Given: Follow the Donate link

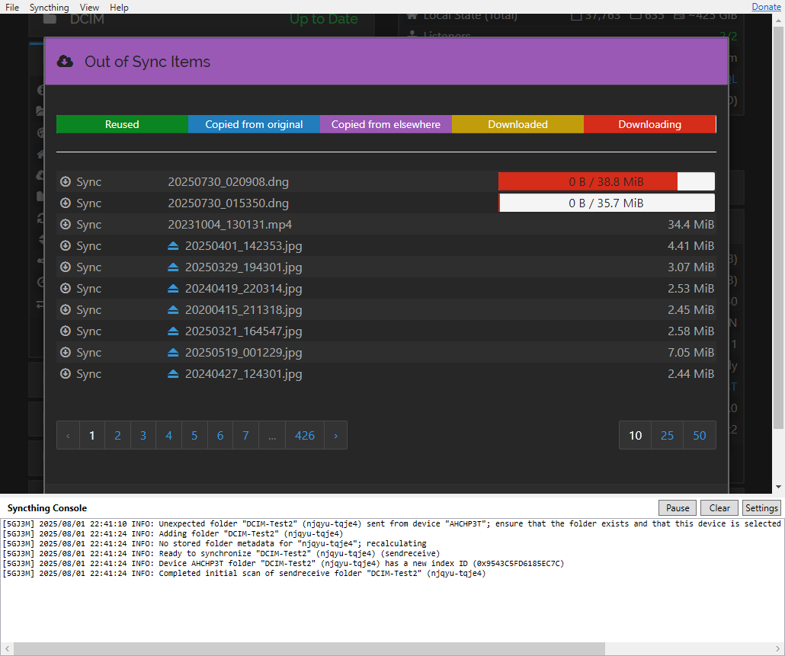Looking at the screenshot, I should click(x=766, y=7).
